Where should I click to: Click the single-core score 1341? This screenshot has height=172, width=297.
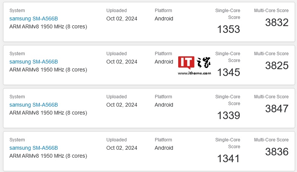tap(229, 159)
